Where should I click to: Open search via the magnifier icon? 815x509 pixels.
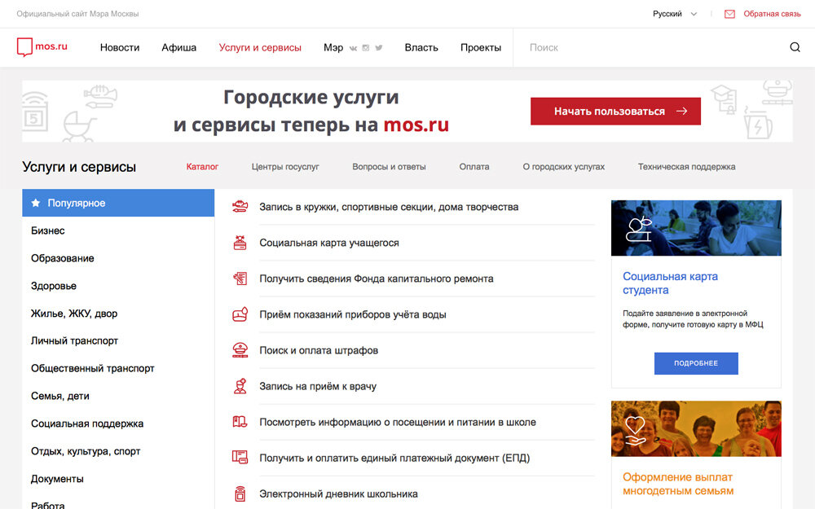click(x=795, y=47)
